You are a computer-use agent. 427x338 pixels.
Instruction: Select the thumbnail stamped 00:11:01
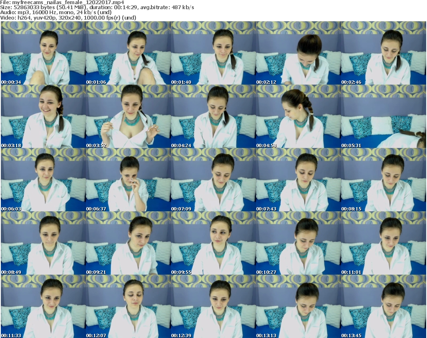[x=384, y=243]
